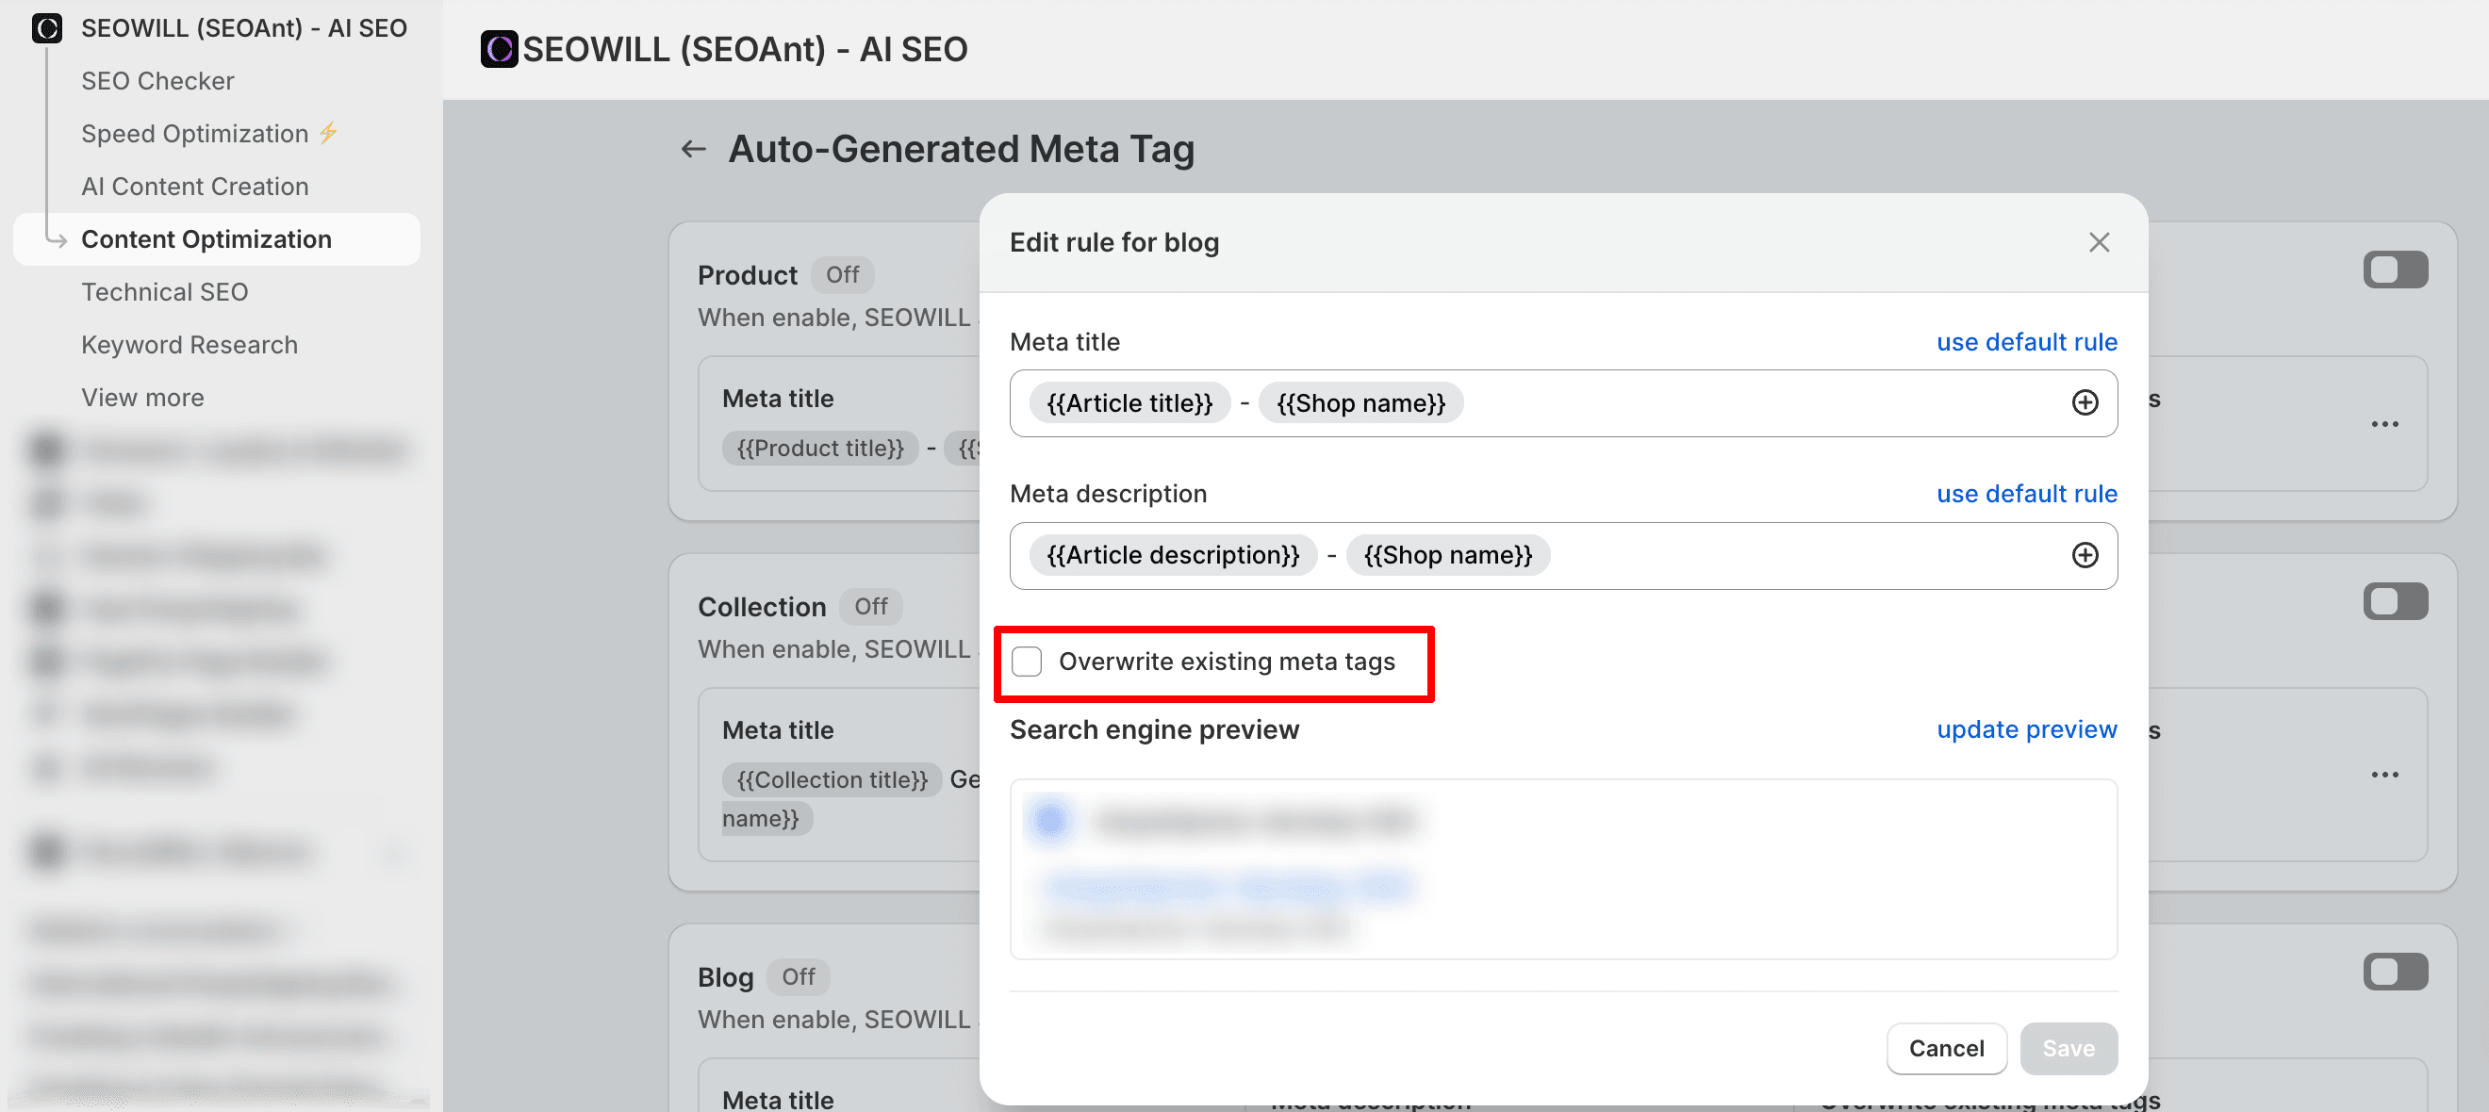Flip the top-right toggle switch on
Image resolution: width=2489 pixels, height=1112 pixels.
click(x=2396, y=270)
